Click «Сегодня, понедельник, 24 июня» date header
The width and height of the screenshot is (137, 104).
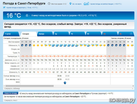tap(16, 38)
